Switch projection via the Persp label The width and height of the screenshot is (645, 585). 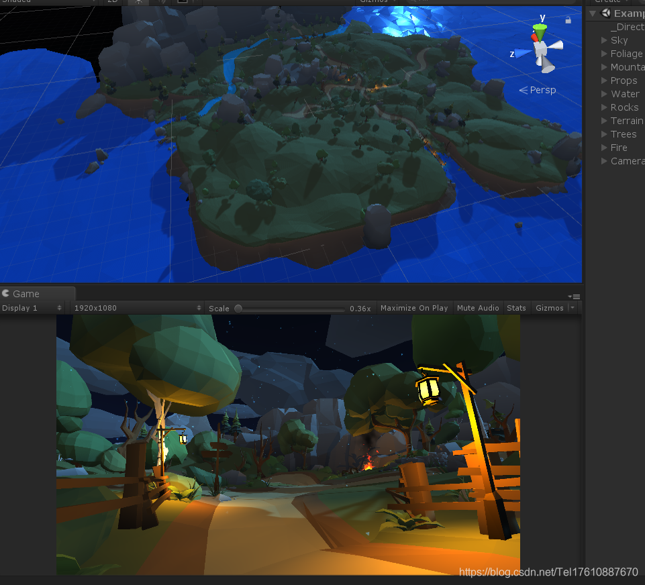tap(538, 90)
